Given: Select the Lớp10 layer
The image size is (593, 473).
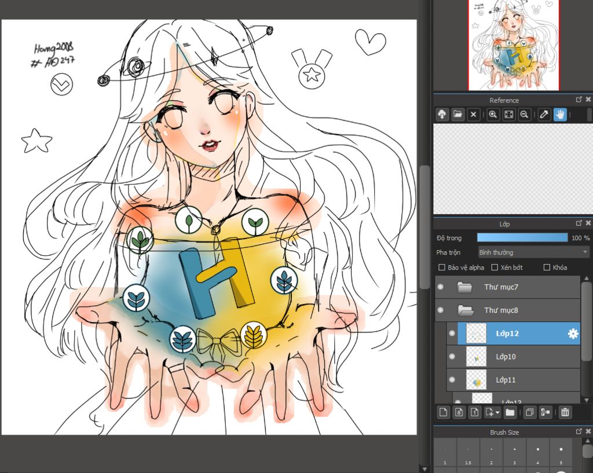Looking at the screenshot, I should point(513,357).
